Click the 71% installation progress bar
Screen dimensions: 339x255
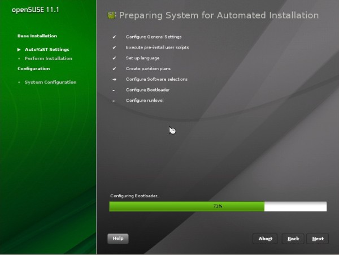tap(218, 206)
